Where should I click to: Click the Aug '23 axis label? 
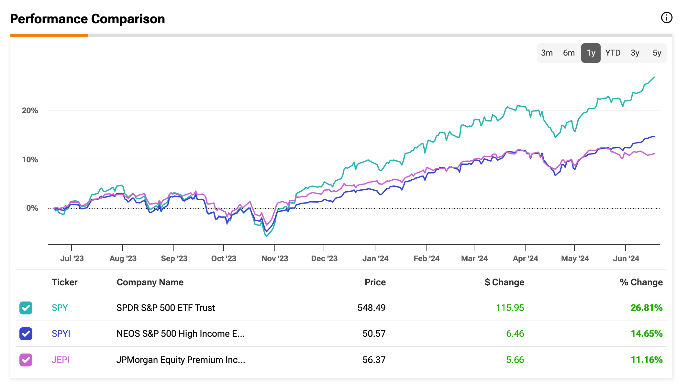pos(123,259)
